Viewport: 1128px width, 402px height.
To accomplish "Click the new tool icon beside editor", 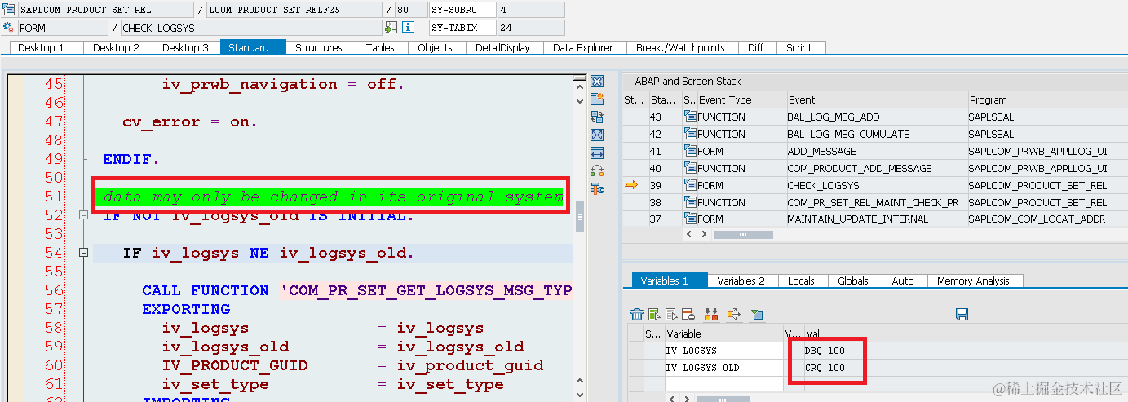I will click(596, 99).
